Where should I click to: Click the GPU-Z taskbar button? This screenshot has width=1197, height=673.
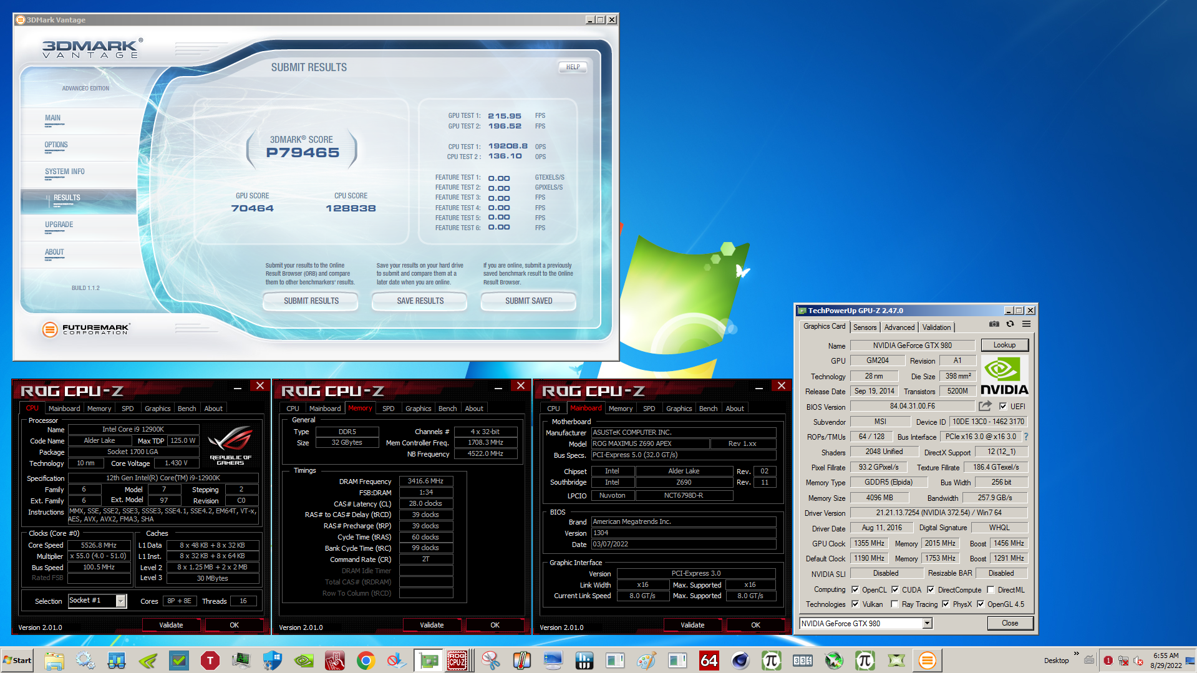point(429,661)
